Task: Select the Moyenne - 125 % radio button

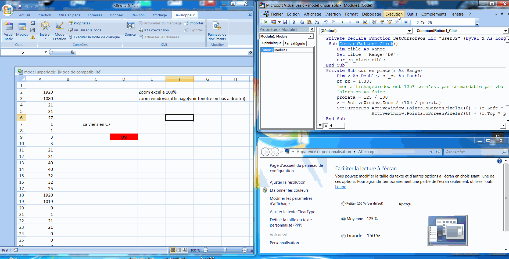Action: tap(343, 219)
